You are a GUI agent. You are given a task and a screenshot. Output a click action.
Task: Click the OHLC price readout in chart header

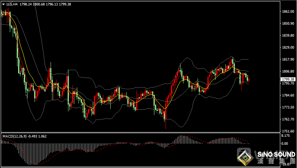tap(51, 4)
